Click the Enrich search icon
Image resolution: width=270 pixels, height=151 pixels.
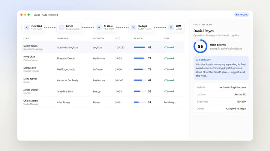[x=61, y=27]
